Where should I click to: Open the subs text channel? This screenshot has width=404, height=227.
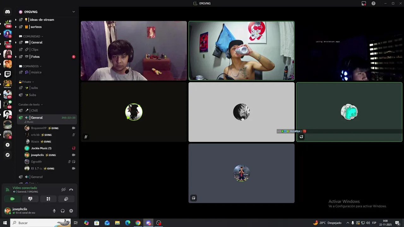click(x=47, y=88)
